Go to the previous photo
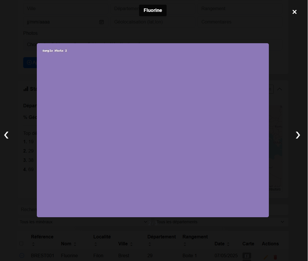This screenshot has height=261, width=308. coord(6,135)
